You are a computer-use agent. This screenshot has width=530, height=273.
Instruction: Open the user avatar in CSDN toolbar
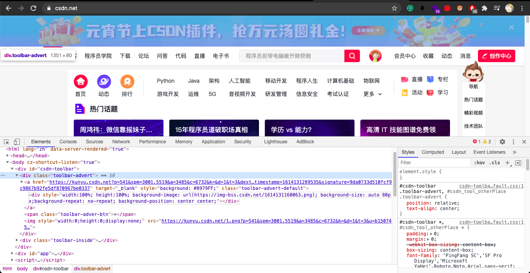pos(375,56)
